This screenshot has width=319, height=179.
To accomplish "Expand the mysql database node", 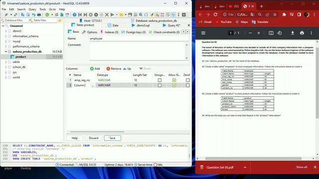I will click(6, 41).
